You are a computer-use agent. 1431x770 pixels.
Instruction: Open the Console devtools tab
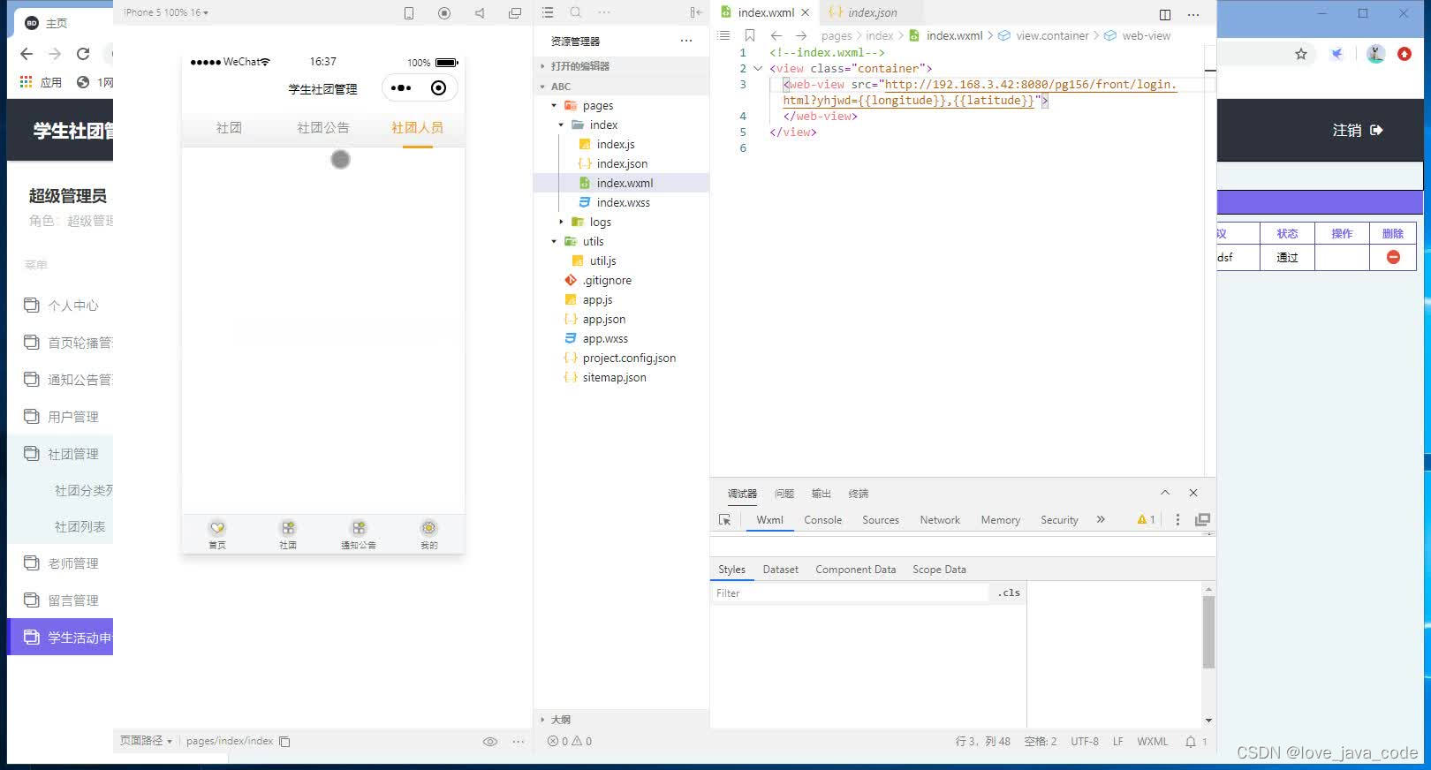[822, 520]
